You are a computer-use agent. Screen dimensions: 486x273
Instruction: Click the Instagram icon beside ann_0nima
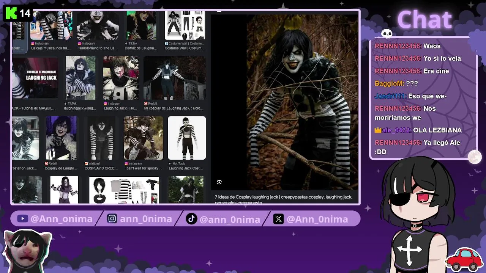[112, 219]
